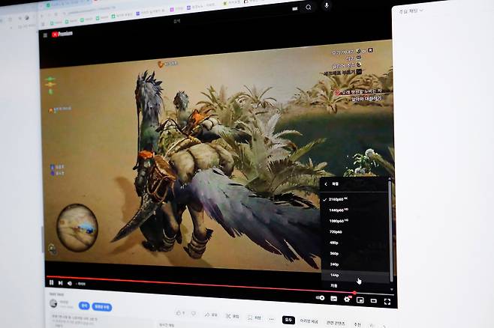Image resolution: width=494 pixels, height=328 pixels.
Task: Choose 240p video quality
Action: pyautogui.click(x=355, y=264)
